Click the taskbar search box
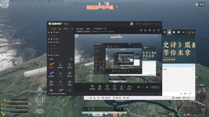 [97, 114]
